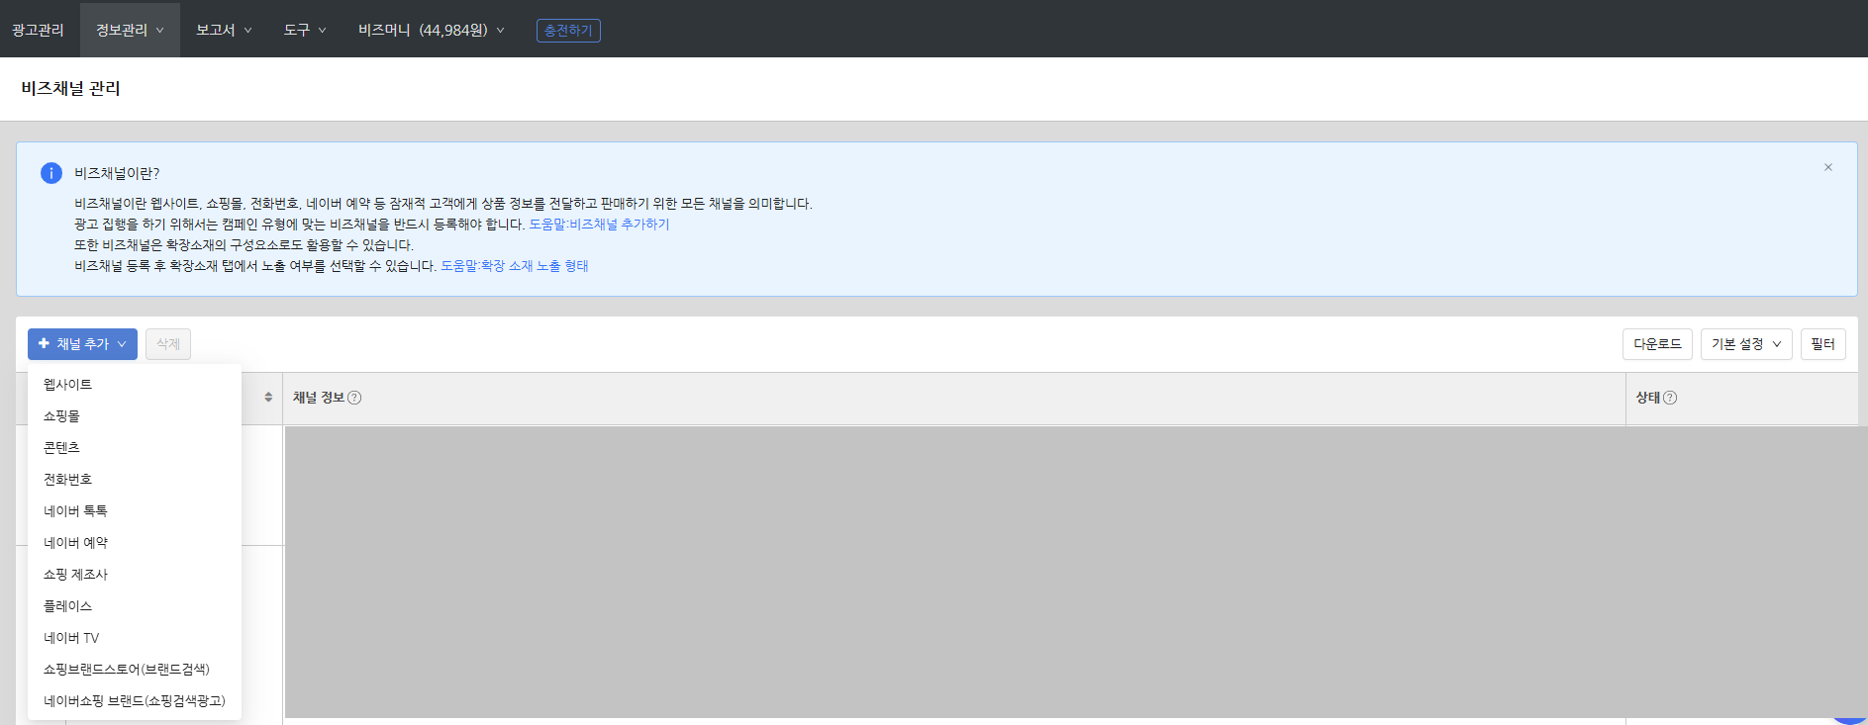
Task: Open the 비즈채널 추가하기 help link
Action: click(x=599, y=225)
